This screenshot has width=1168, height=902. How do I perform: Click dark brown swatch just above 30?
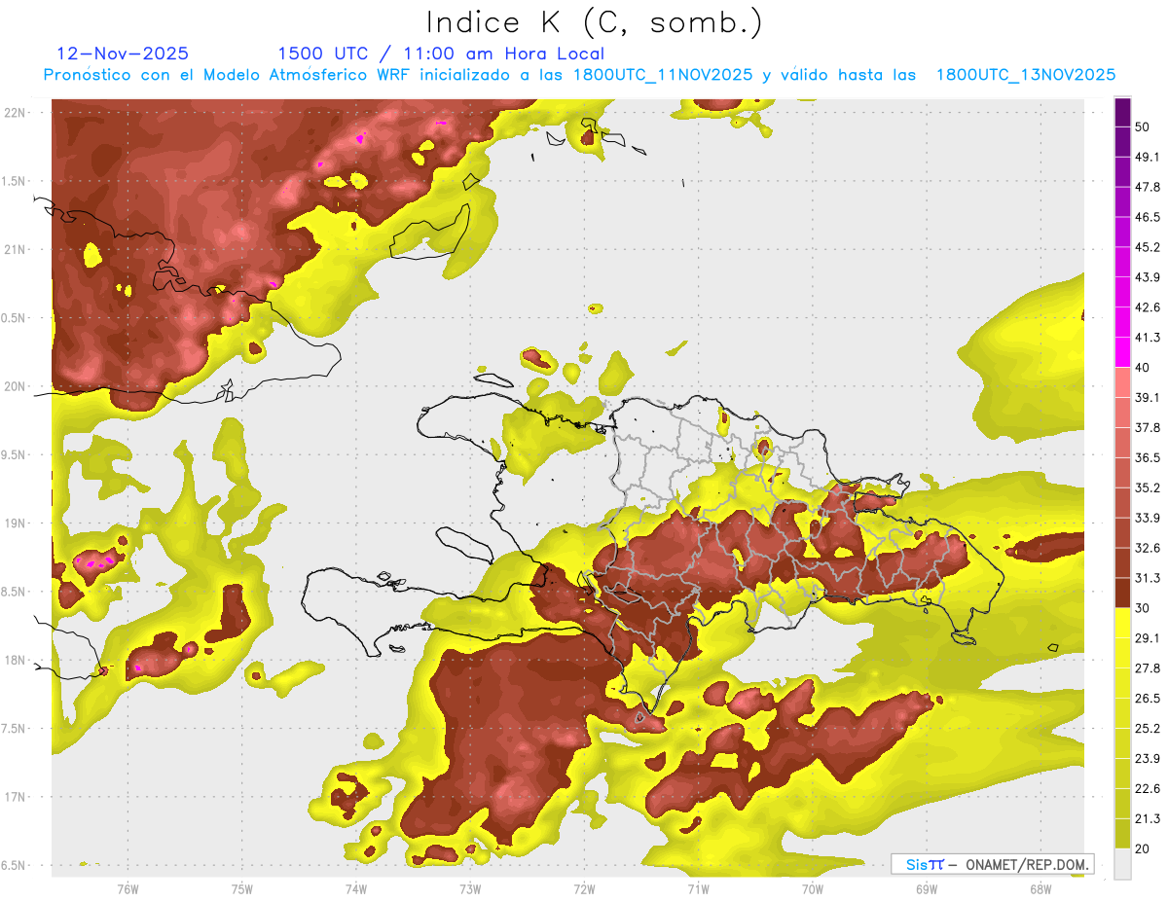[1122, 594]
